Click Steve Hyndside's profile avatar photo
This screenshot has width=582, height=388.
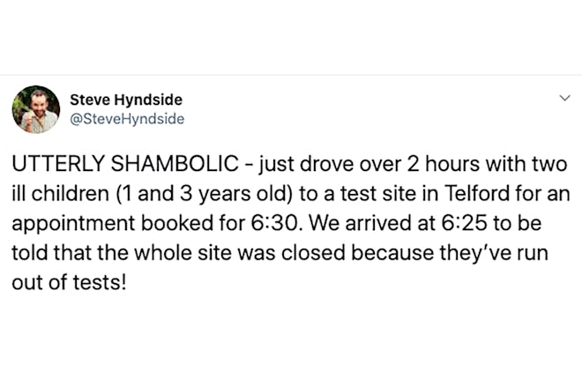click(36, 109)
